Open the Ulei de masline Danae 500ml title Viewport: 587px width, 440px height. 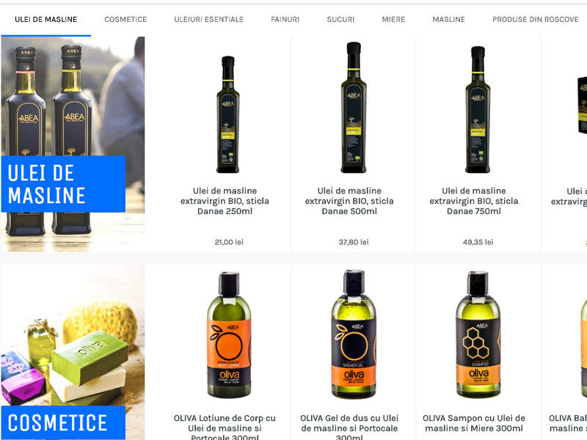[349, 201]
